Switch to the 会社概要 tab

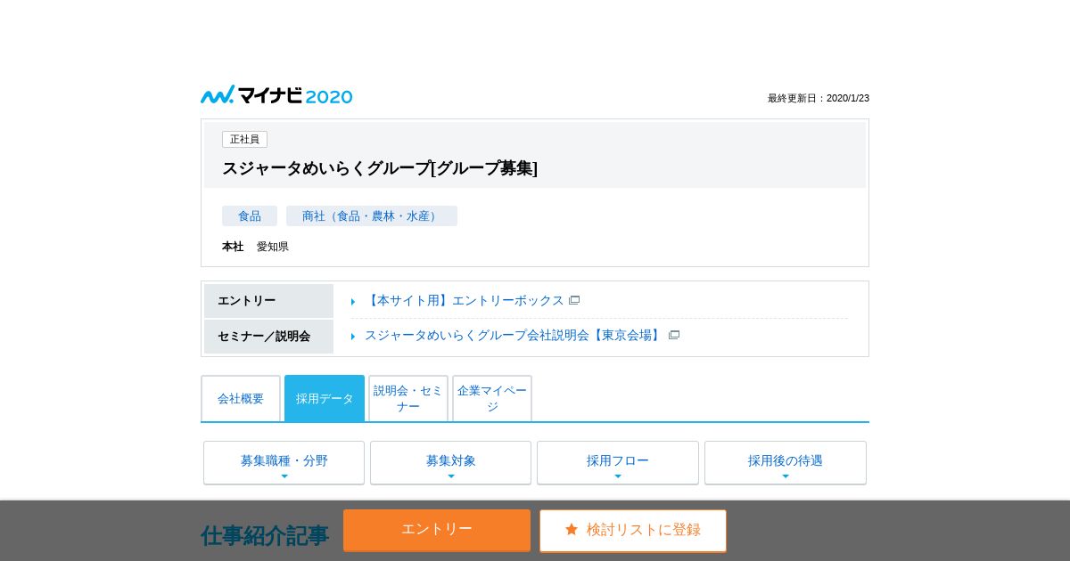(241, 398)
